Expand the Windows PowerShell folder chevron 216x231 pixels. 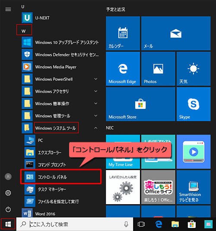pyautogui.click(x=95, y=79)
